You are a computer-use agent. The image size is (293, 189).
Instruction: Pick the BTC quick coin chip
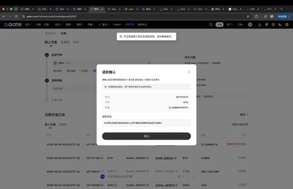[84, 71]
